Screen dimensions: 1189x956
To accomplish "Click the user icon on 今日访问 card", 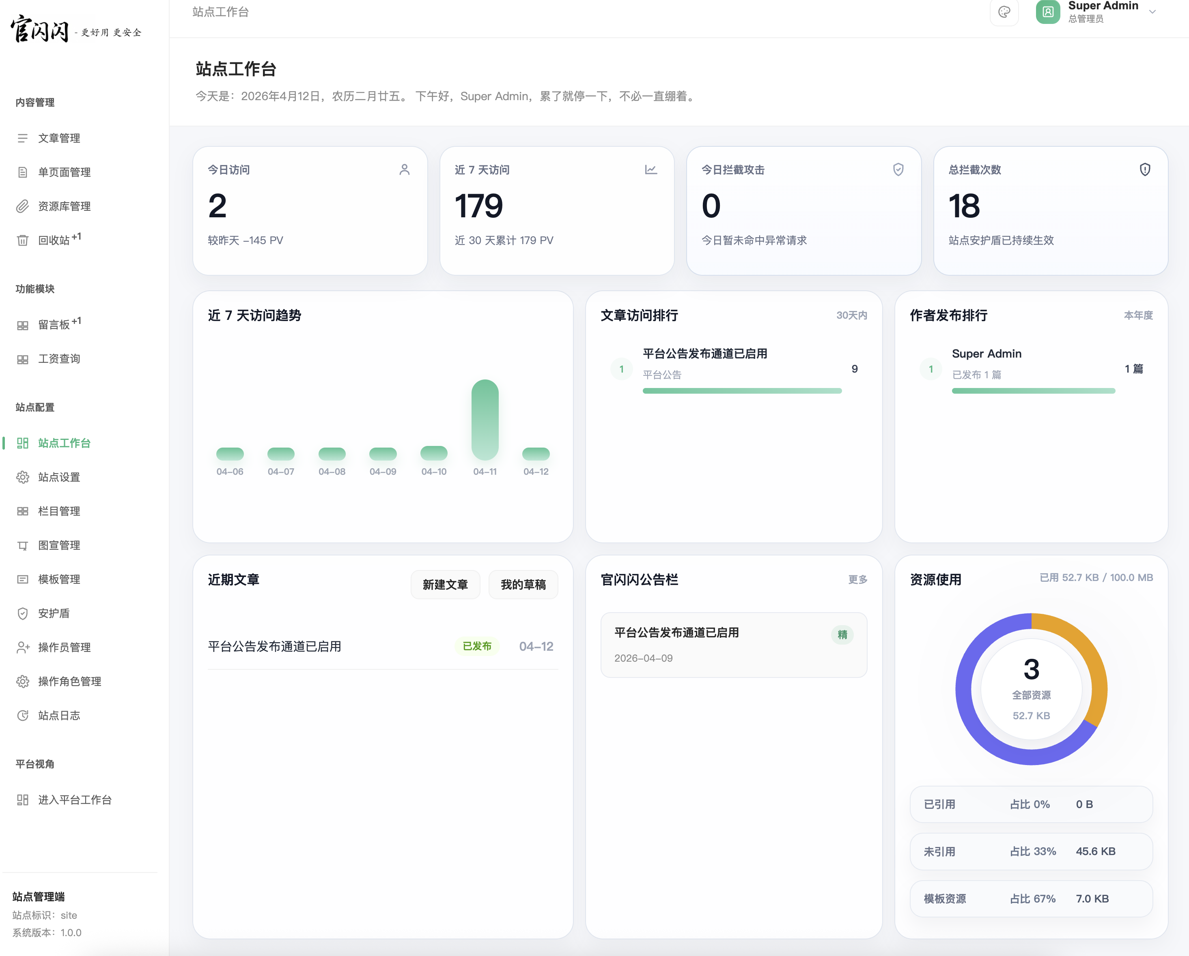I will [404, 169].
